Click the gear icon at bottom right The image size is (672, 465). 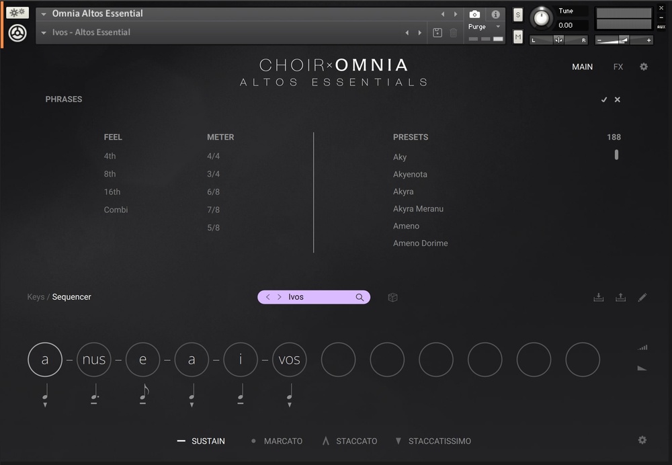pos(642,441)
